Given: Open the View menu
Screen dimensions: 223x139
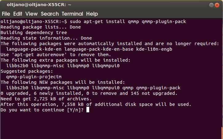Looking at the screenshot, I should (x=31, y=14).
